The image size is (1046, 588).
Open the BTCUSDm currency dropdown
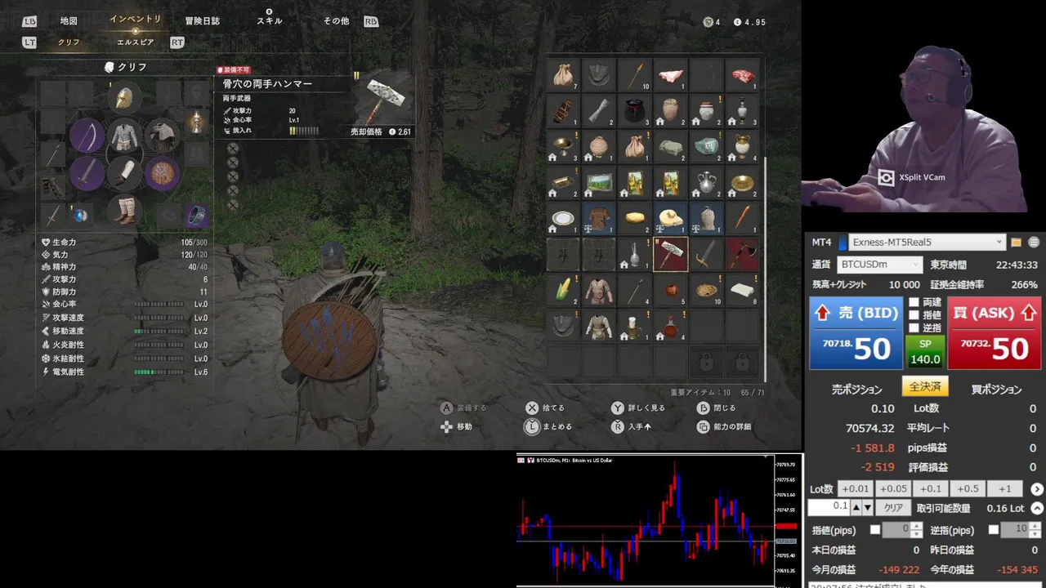click(881, 265)
